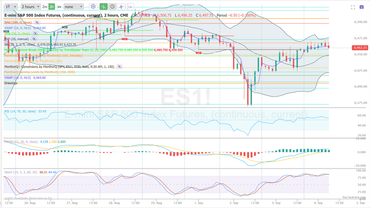Activate the crosshair tool icon
This screenshot has height=208, width=370.
tap(121, 7)
